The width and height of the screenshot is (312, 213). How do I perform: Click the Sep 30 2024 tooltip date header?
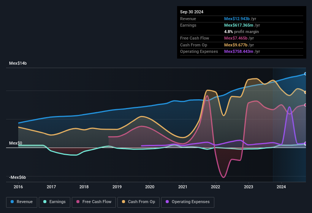(x=192, y=12)
